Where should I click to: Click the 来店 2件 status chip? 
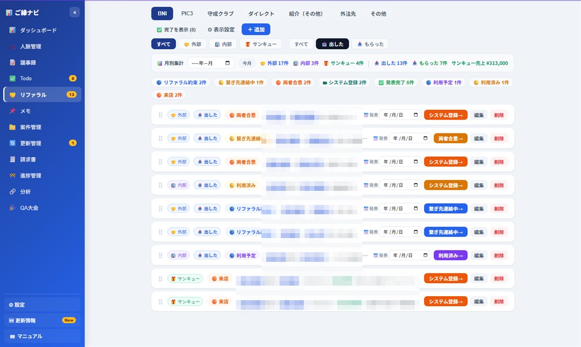(x=169, y=95)
